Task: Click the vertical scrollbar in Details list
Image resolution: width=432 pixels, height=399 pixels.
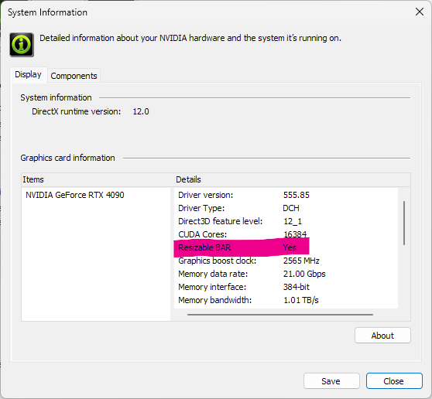Action: [x=404, y=223]
